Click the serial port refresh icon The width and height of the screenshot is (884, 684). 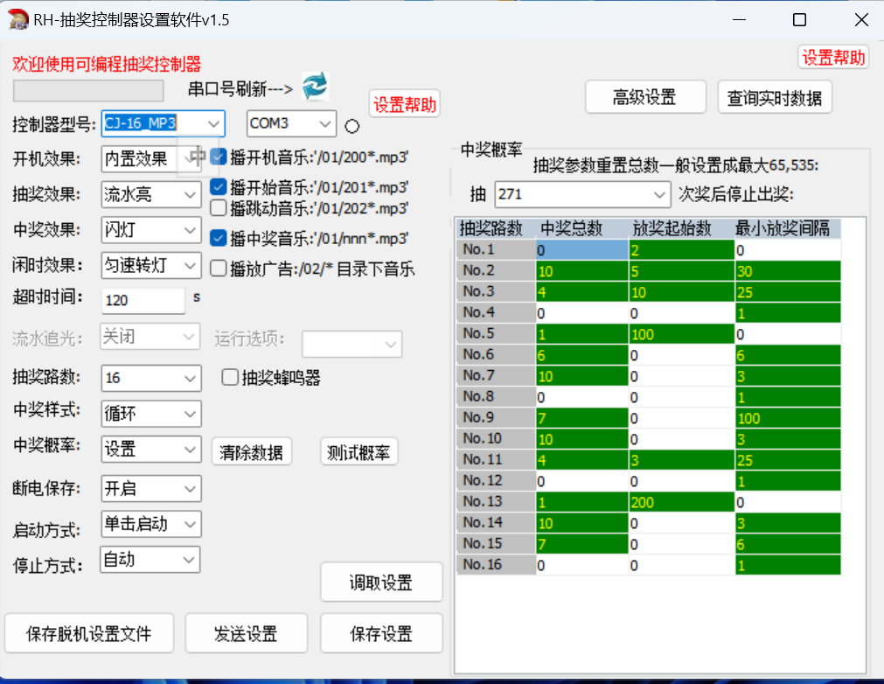(x=314, y=86)
